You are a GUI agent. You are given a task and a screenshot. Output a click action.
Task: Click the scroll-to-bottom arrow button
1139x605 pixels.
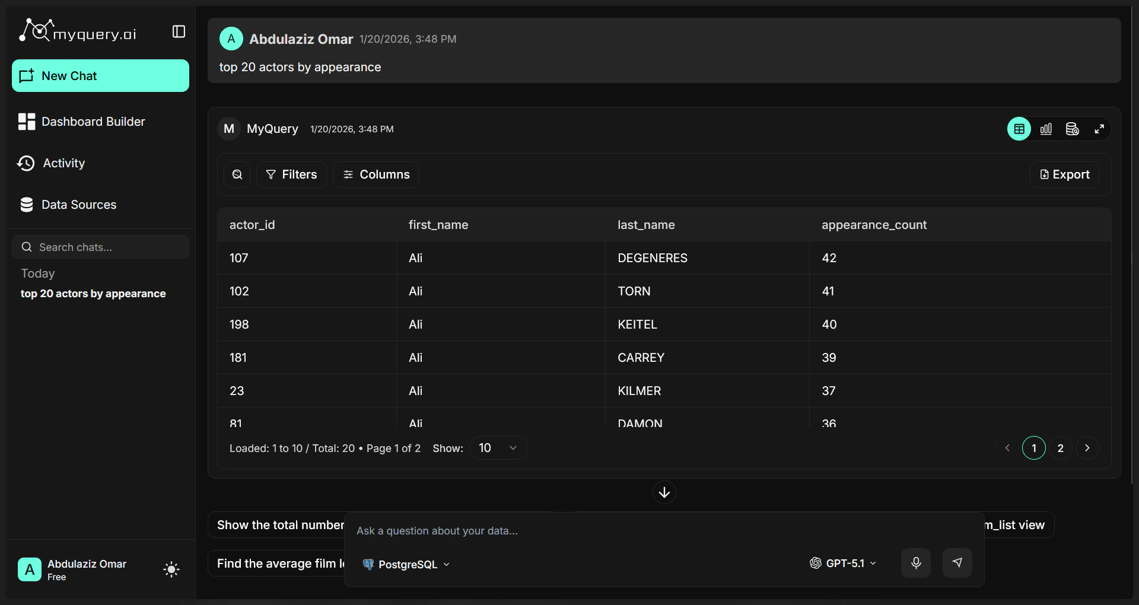664,492
